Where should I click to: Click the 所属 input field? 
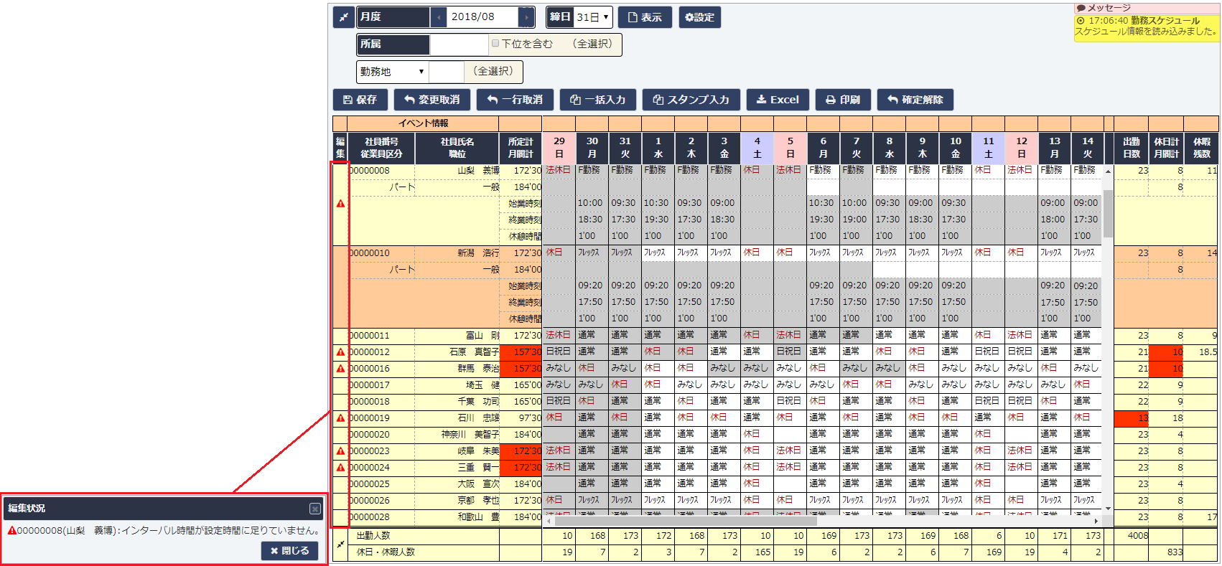pyautogui.click(x=459, y=44)
